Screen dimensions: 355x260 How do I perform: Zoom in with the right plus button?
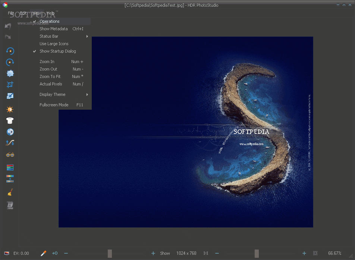[x=304, y=253]
